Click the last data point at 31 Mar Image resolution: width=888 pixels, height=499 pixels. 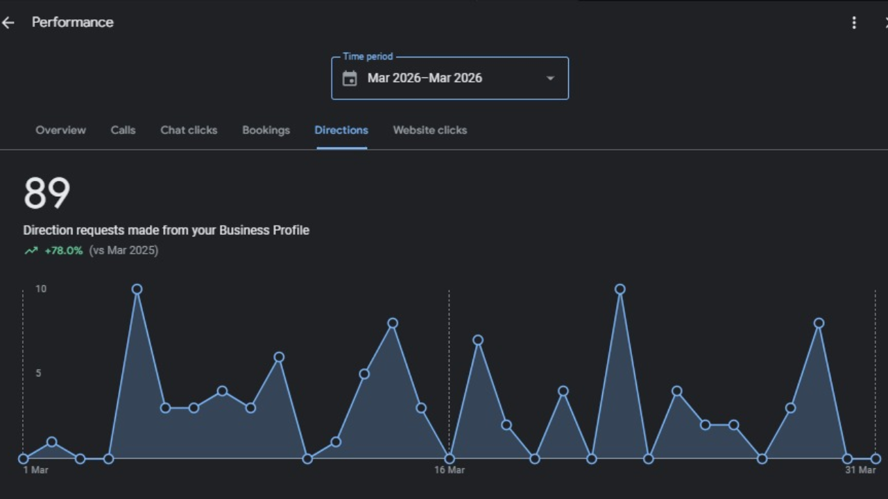tap(876, 459)
